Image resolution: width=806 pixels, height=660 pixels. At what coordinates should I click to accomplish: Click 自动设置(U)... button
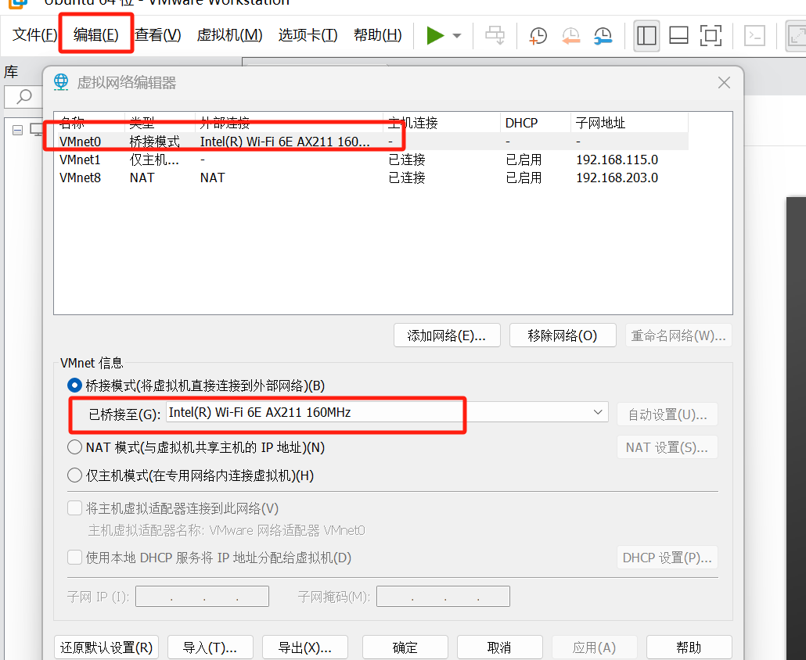667,414
